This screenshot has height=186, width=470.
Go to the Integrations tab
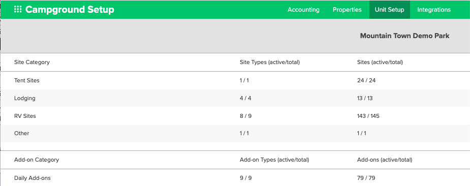pyautogui.click(x=434, y=10)
